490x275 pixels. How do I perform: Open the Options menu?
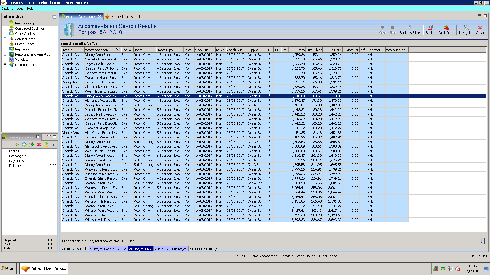7,9
